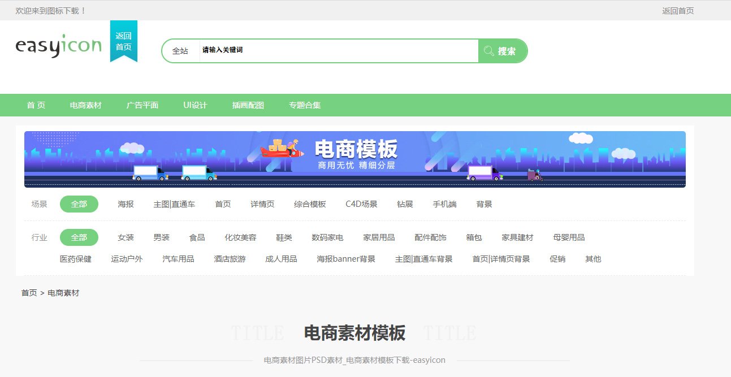Click the 首页 breadcrumb link

point(29,293)
